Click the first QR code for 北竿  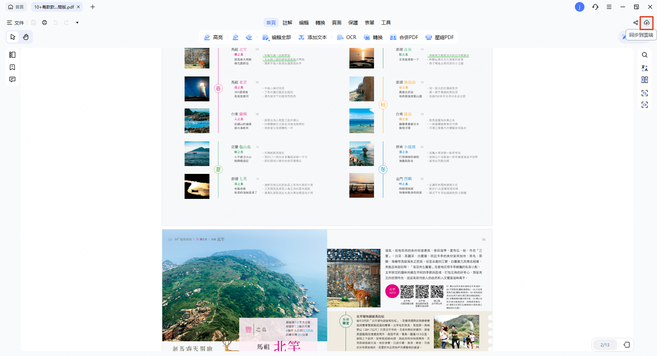pos(407,292)
